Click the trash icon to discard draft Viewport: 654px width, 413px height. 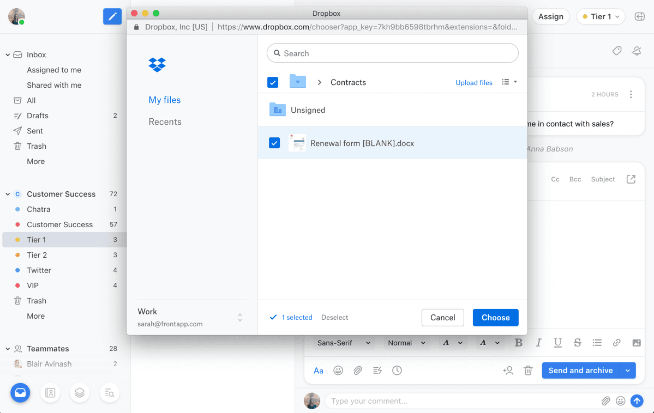tap(528, 371)
